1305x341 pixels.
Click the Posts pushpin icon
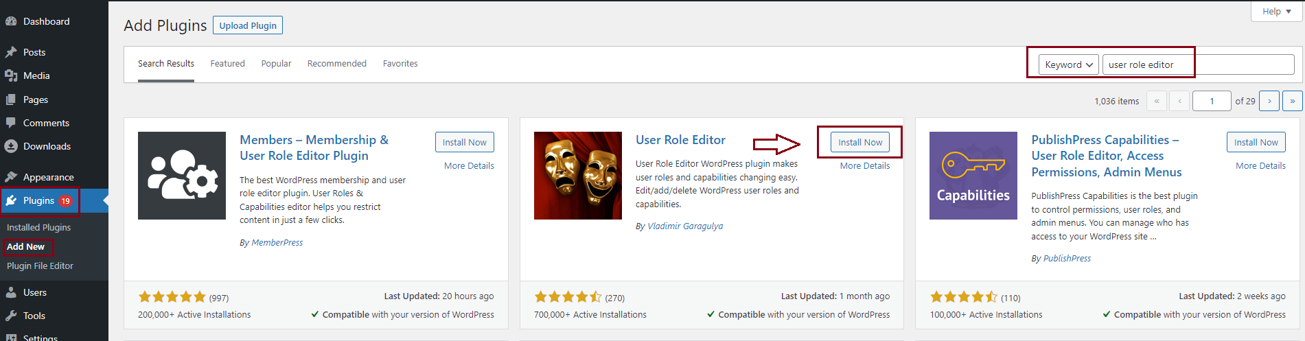click(11, 52)
